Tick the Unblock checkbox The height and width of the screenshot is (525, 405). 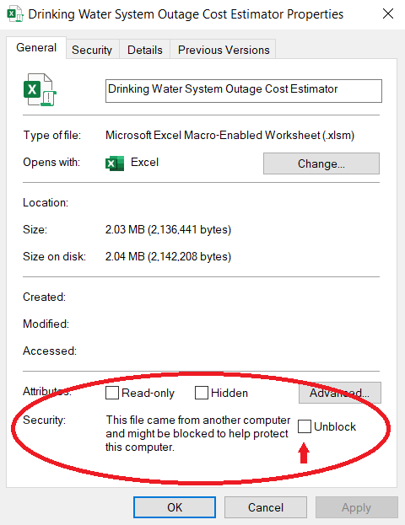pos(305,426)
